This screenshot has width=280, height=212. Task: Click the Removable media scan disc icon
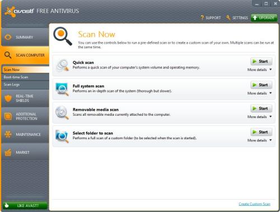coord(62,112)
